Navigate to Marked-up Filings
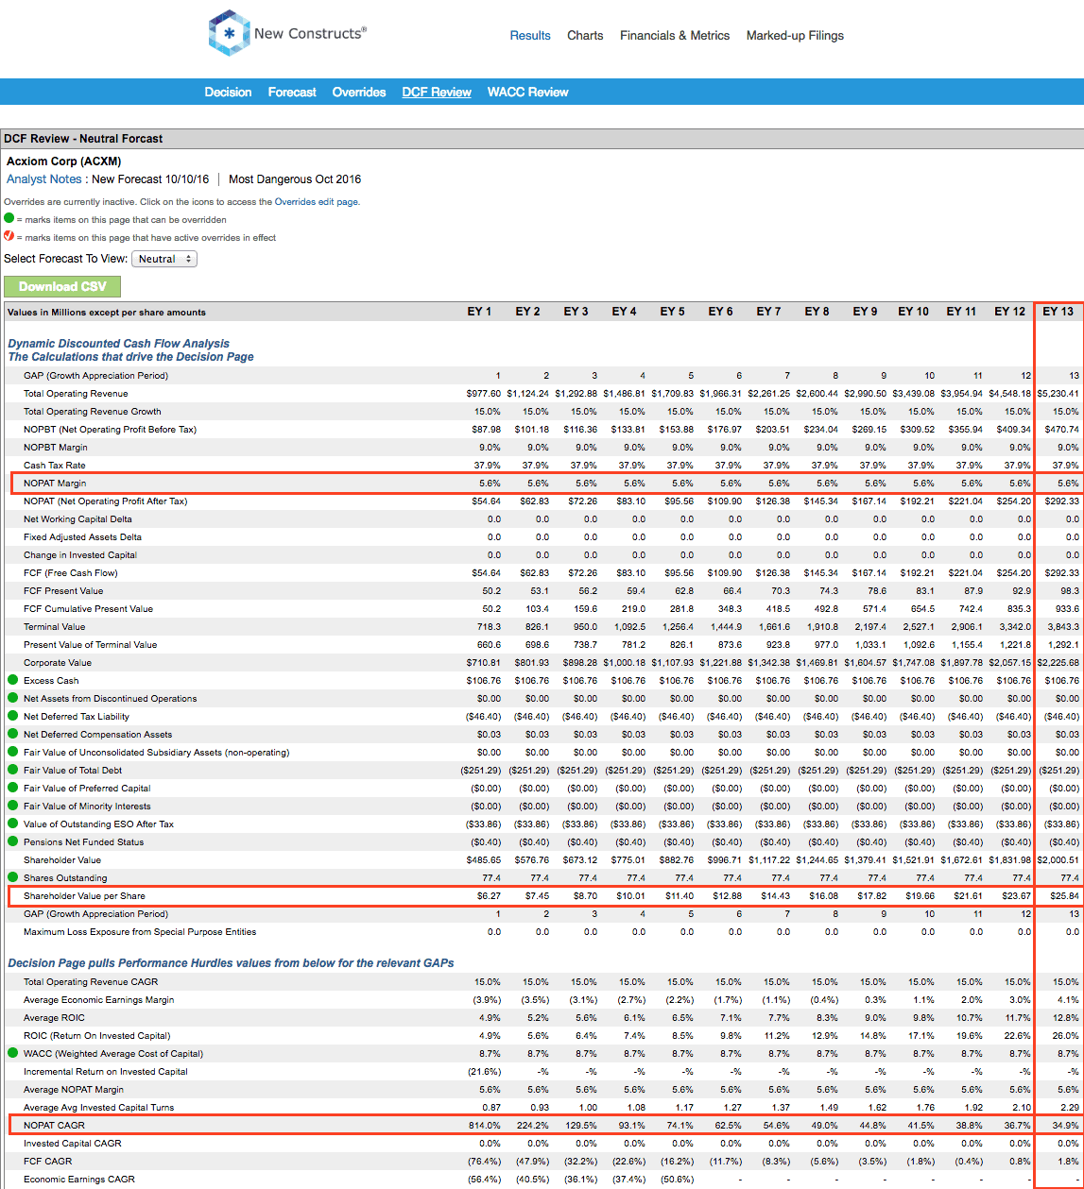The image size is (1084, 1189). [795, 35]
